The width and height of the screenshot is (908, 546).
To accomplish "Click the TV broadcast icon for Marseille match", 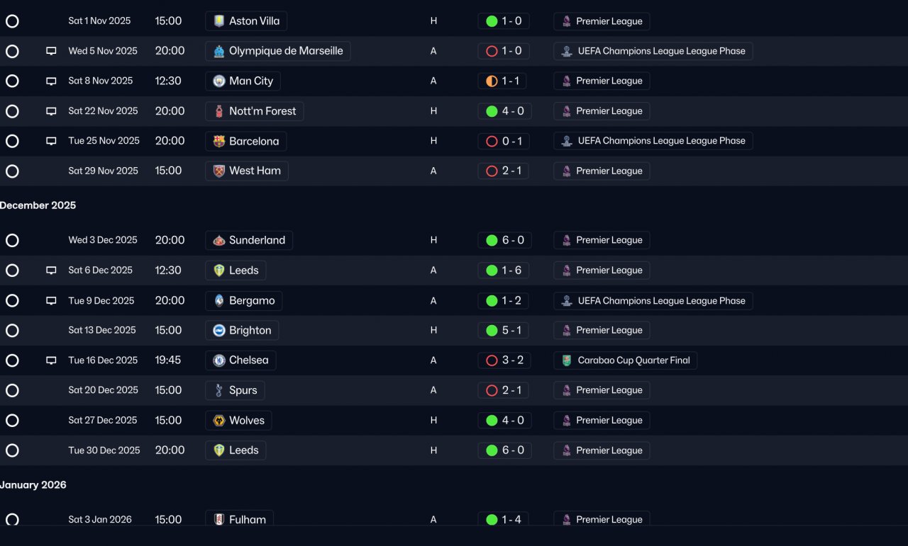I will pos(51,51).
